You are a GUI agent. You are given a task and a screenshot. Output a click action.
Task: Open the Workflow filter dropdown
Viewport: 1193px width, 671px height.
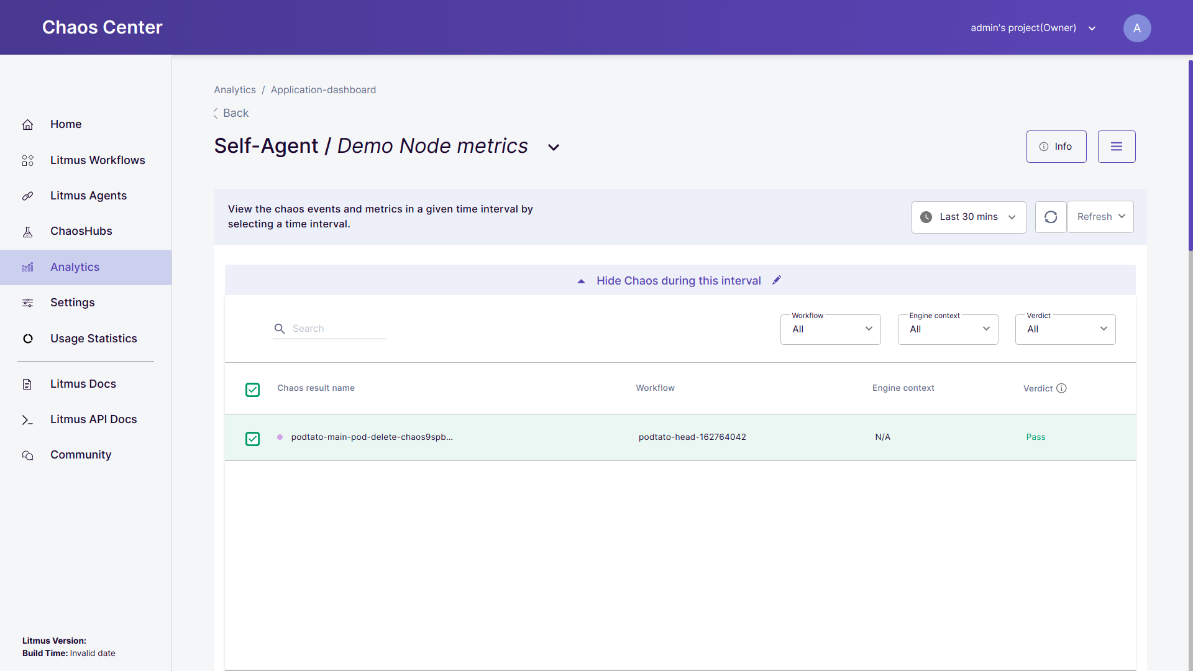830,329
